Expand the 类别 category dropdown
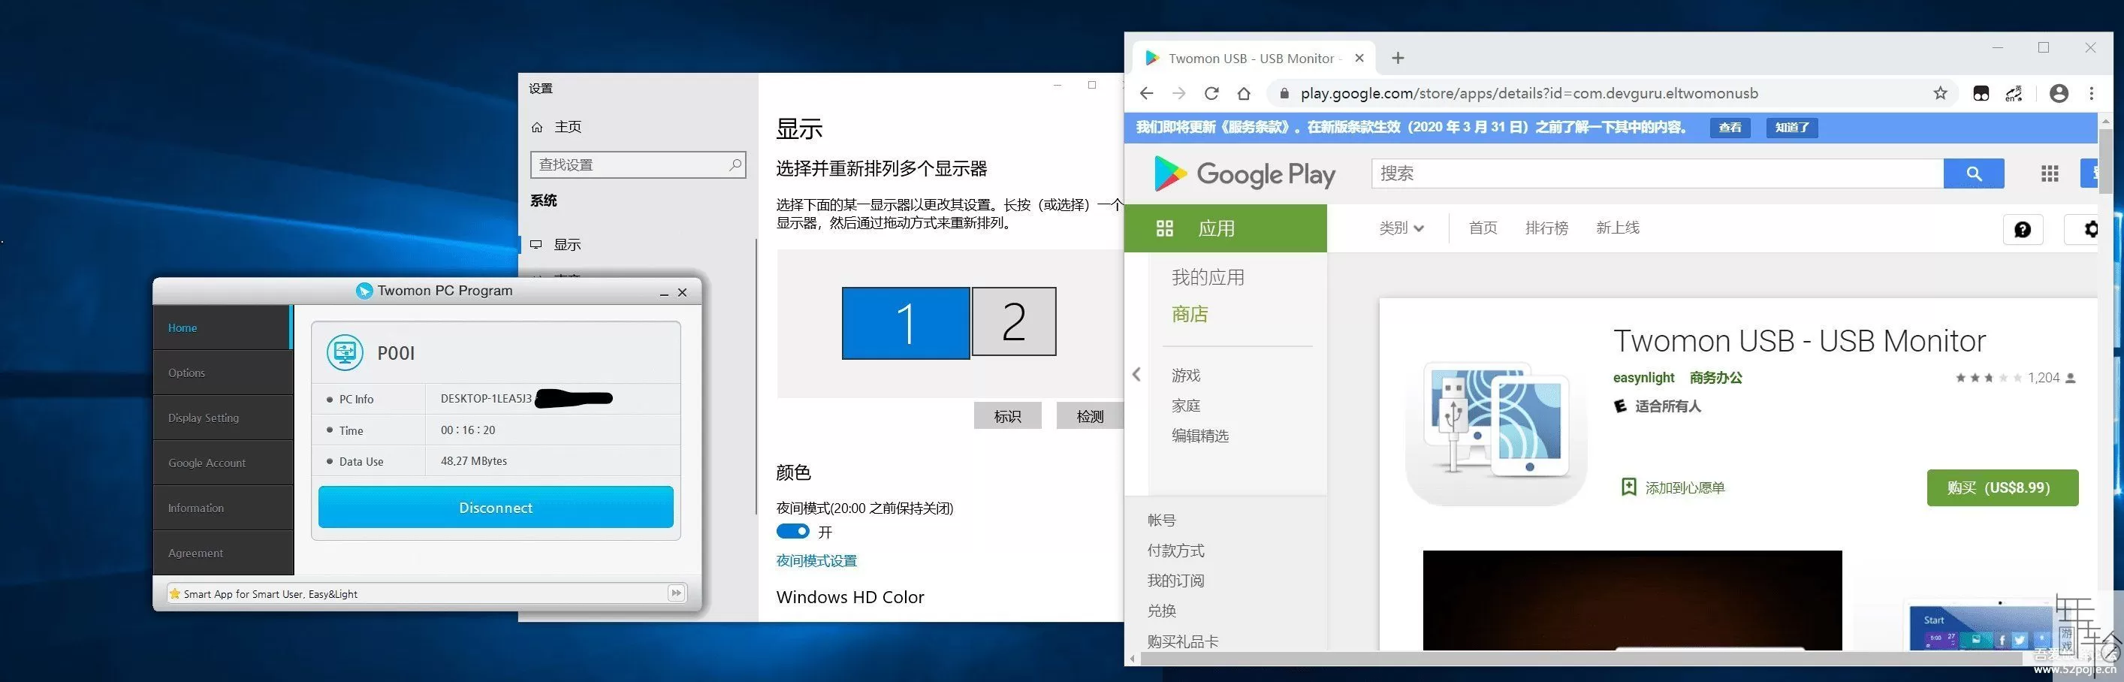 click(x=1401, y=228)
